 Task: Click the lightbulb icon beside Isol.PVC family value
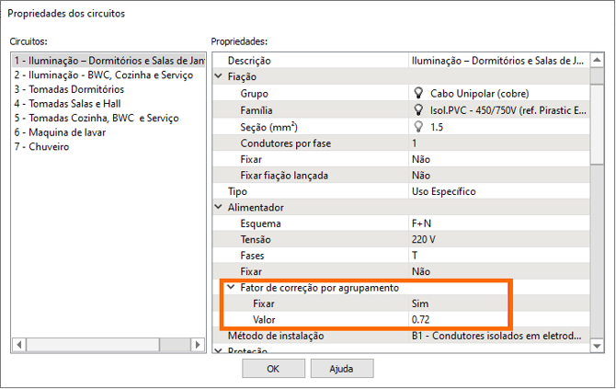(419, 109)
